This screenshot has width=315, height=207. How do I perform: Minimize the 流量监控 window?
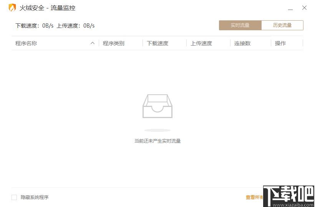(290, 9)
